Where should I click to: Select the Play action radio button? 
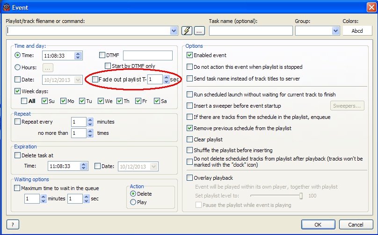133,202
